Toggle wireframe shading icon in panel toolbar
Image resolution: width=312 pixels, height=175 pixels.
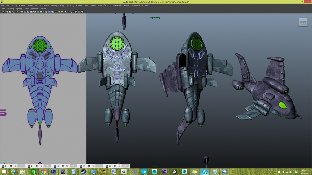pyautogui.click(x=46, y=12)
